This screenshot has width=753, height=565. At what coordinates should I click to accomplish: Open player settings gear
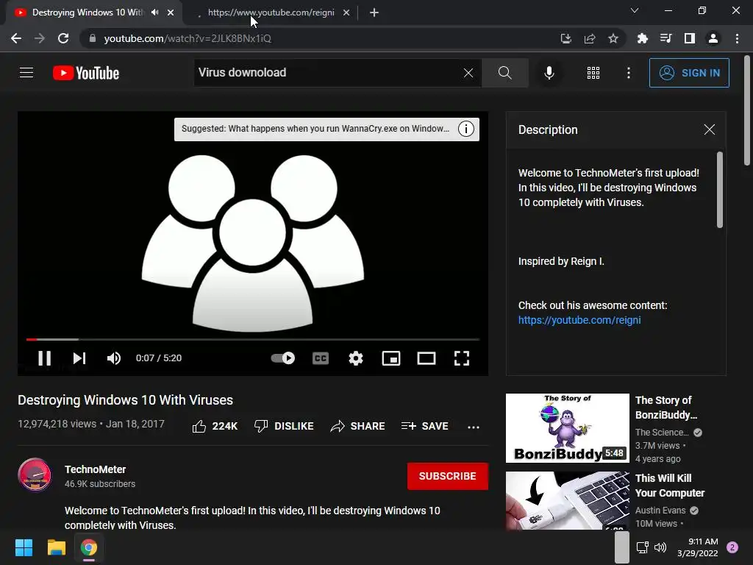[356, 358]
